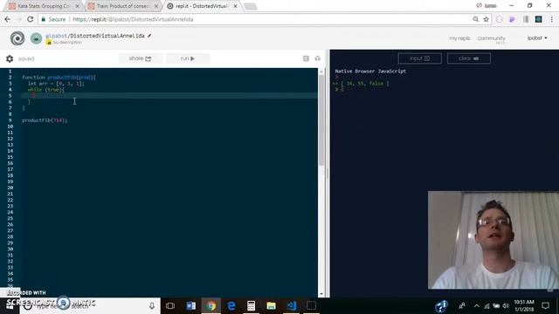This screenshot has width=559, height=314.
Task: Click the zoom magnifier in address bar
Action: [475, 19]
